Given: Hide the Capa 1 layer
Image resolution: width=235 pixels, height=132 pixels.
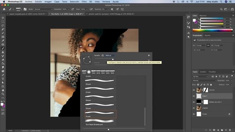Looking at the screenshot, I should tap(194, 96).
